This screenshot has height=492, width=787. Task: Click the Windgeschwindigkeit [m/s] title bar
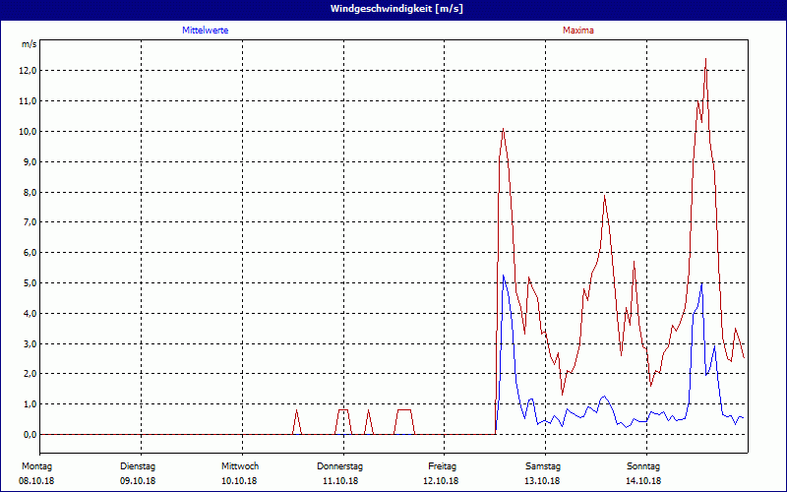pyautogui.click(x=393, y=9)
